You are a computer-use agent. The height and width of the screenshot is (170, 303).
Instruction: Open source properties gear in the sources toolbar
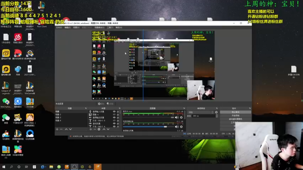tap(99, 129)
